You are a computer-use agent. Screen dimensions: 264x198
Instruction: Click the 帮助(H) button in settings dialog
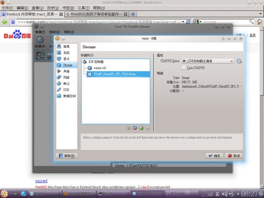(x=67, y=156)
